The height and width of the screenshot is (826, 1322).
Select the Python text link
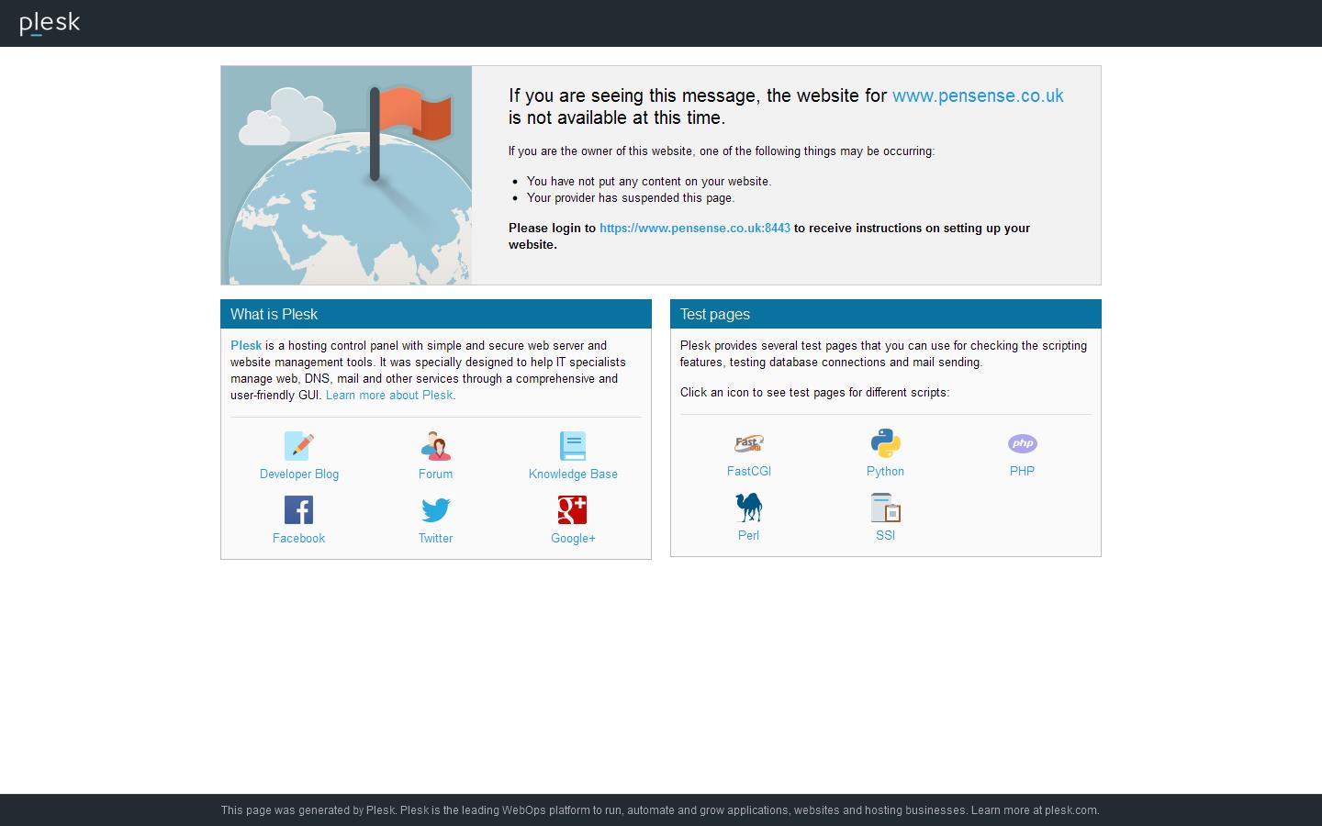pyautogui.click(x=885, y=472)
